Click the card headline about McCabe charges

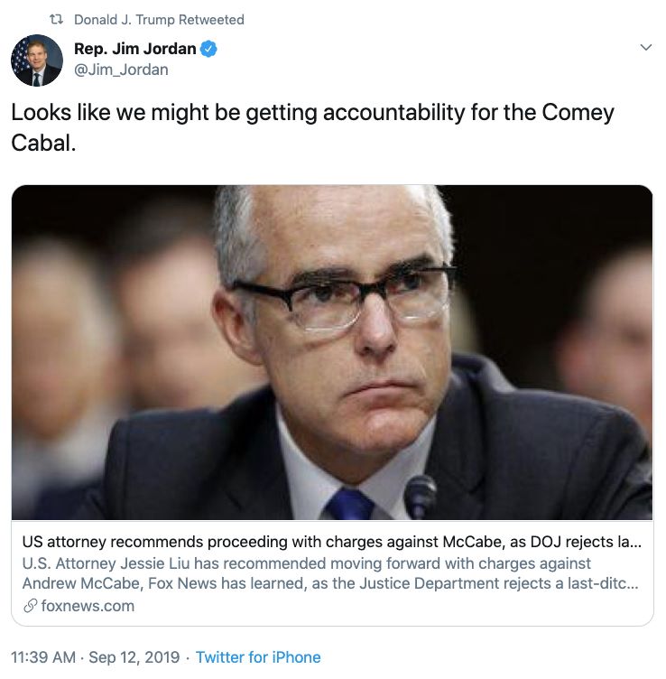point(331,543)
